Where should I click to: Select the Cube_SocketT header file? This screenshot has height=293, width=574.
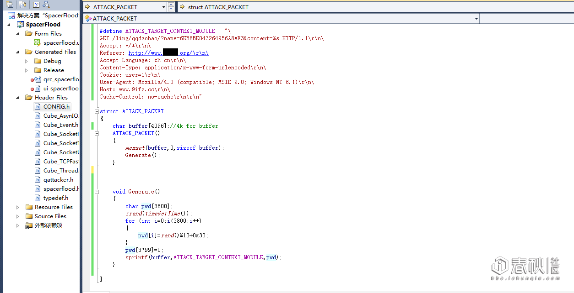click(x=56, y=143)
